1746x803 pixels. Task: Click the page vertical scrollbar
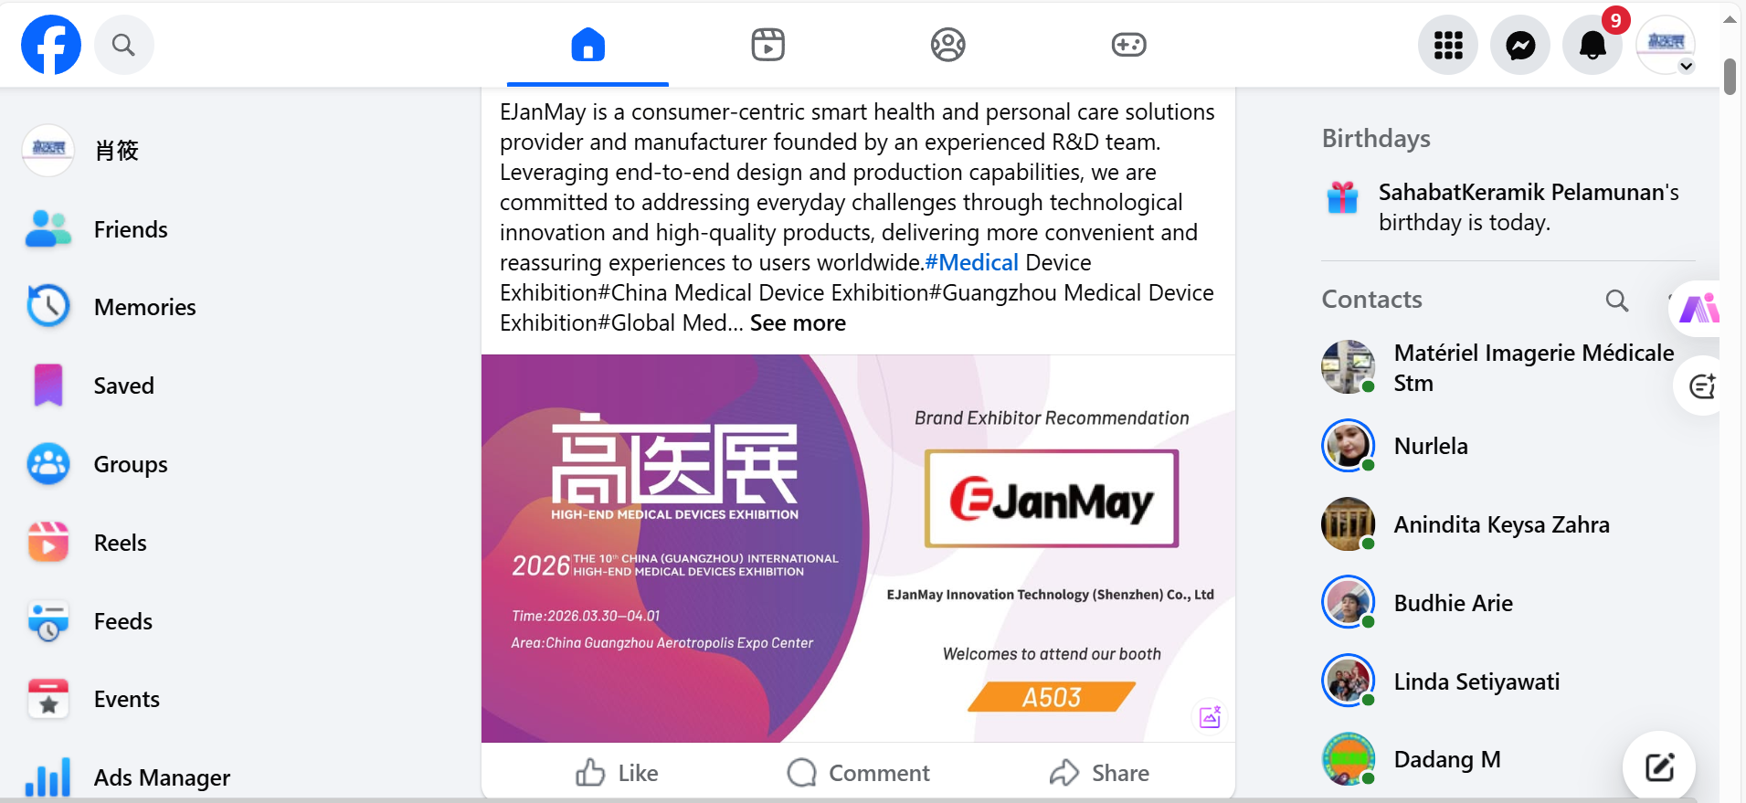click(1730, 77)
